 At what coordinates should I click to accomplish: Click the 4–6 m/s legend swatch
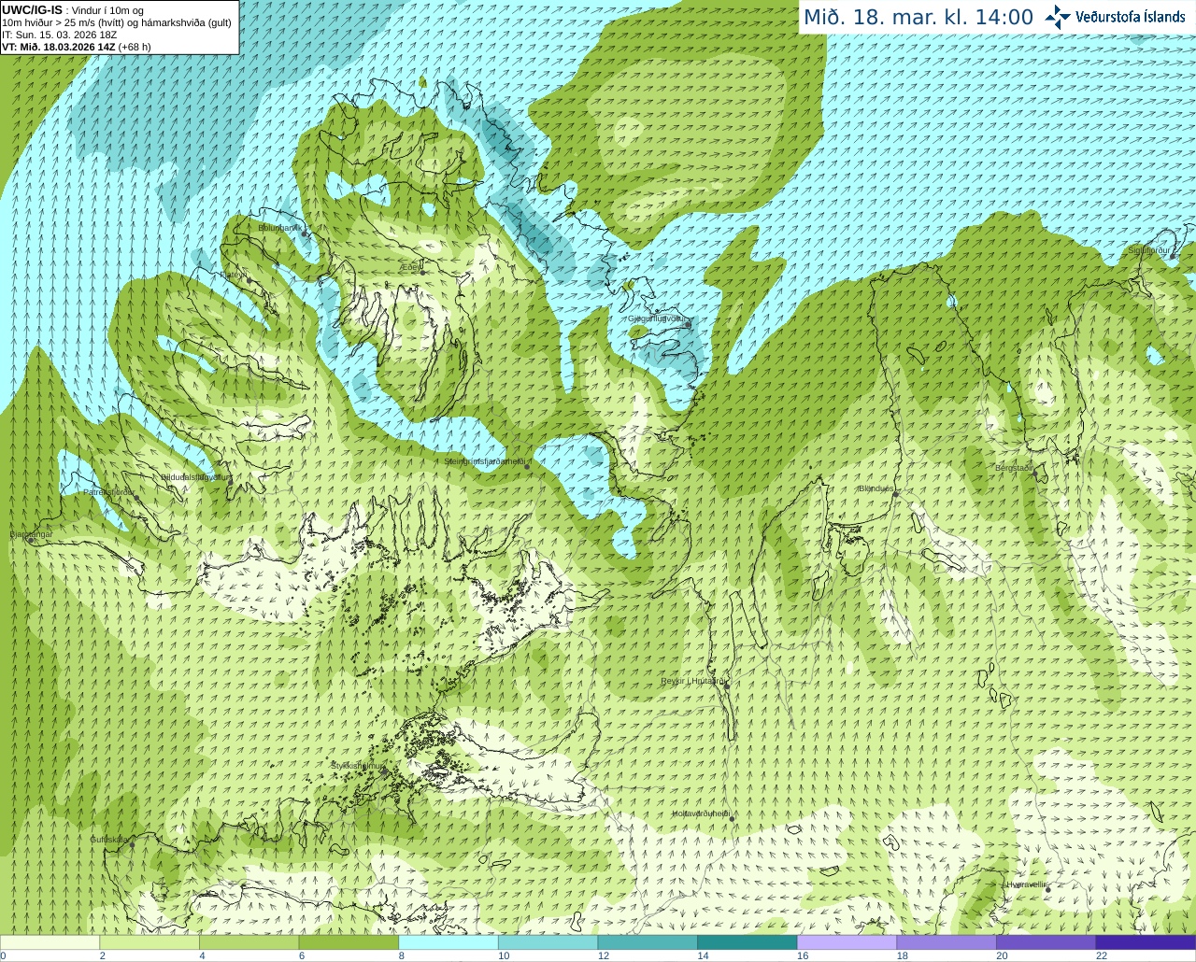[249, 941]
